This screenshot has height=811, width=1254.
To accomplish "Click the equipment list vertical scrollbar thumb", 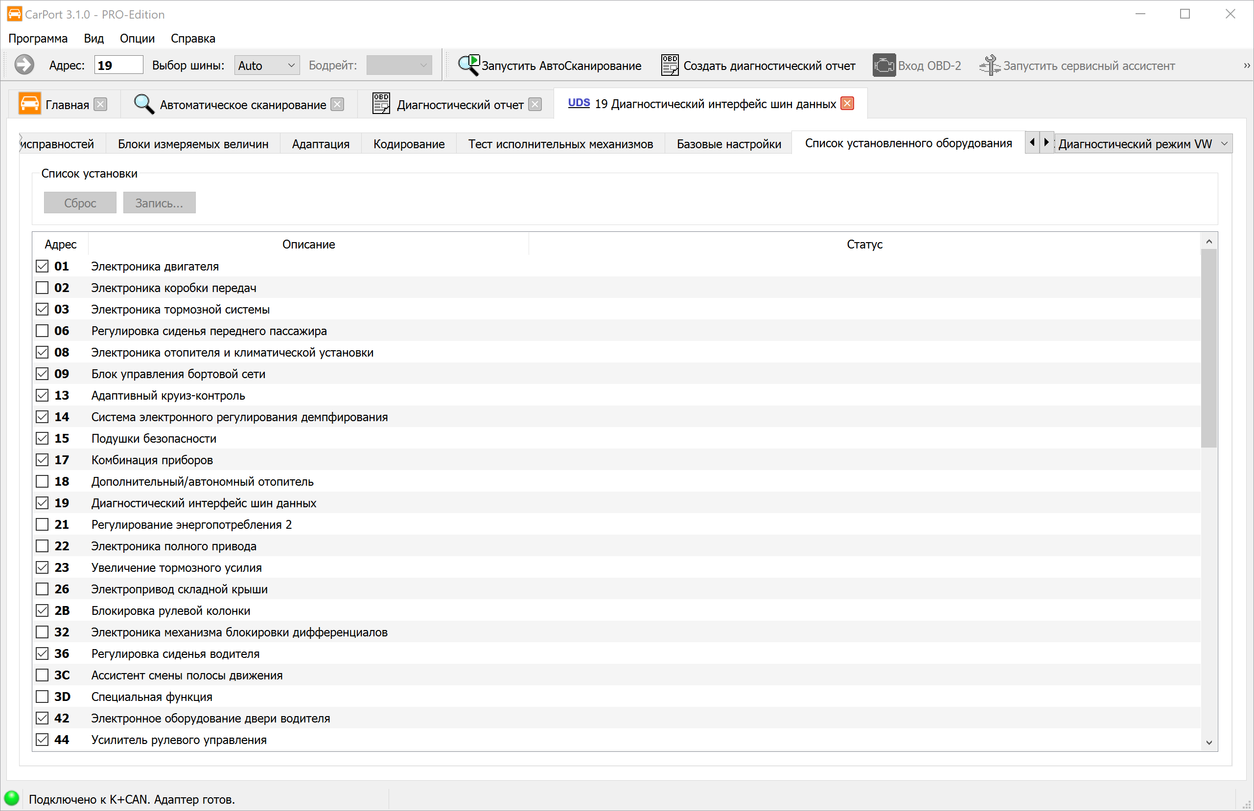I will click(1208, 348).
